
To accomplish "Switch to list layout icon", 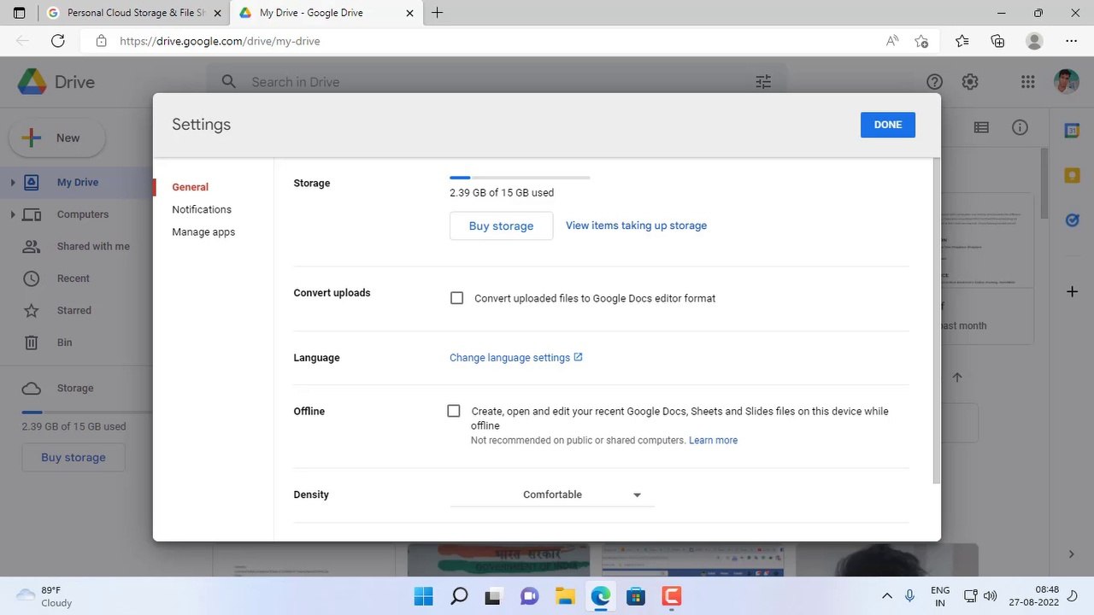I will pyautogui.click(x=981, y=127).
